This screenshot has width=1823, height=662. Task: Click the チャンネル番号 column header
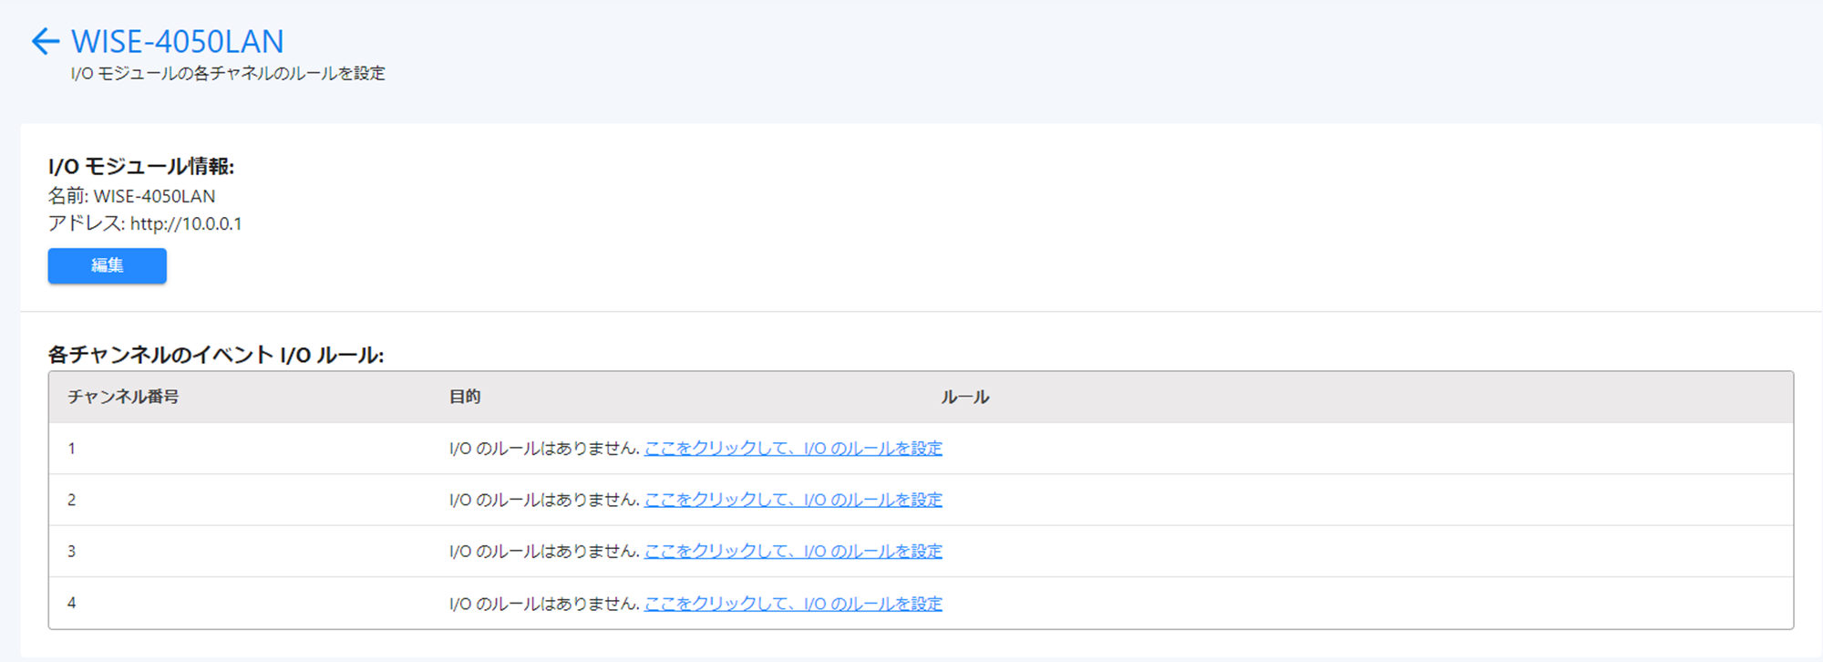point(123,397)
